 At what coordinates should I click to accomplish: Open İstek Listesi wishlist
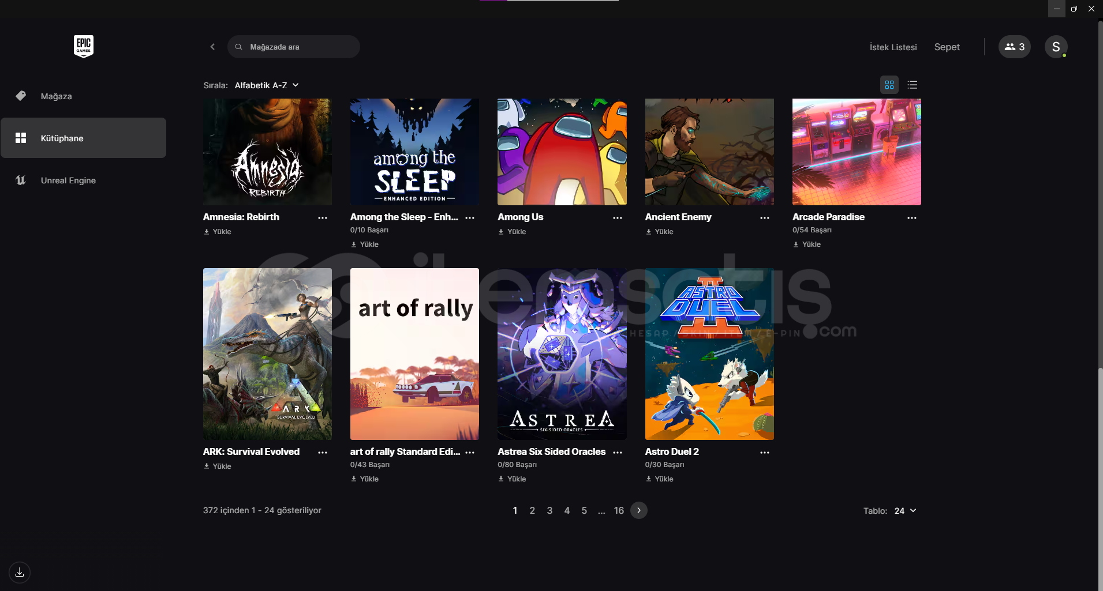click(893, 47)
